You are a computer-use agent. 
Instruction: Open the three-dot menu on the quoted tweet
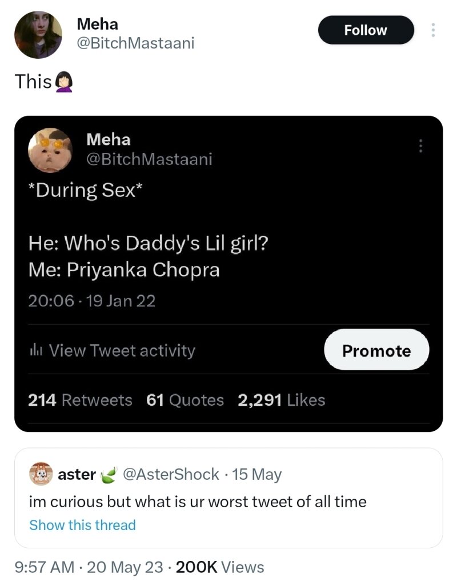[421, 146]
